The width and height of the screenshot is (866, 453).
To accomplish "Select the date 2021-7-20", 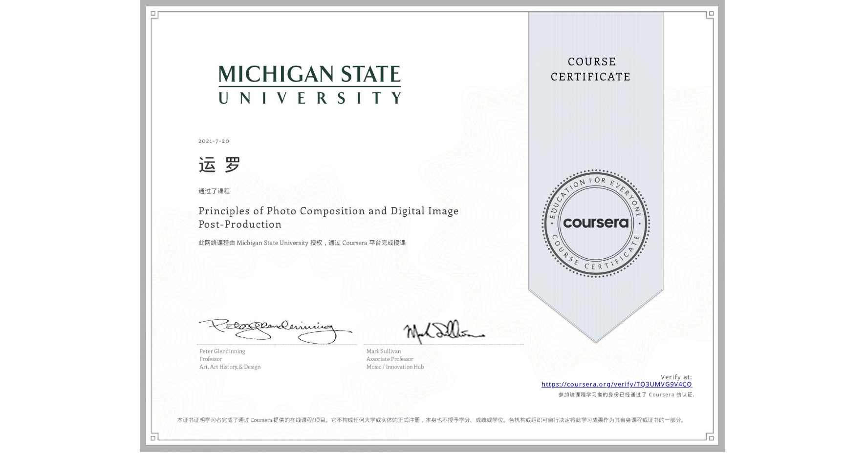I will [213, 141].
